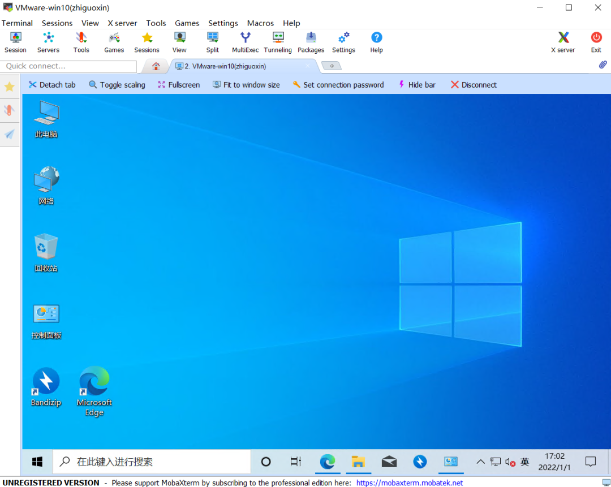611x487 pixels.
Task: Open the sidebar star favorites tab
Action: click(x=10, y=87)
